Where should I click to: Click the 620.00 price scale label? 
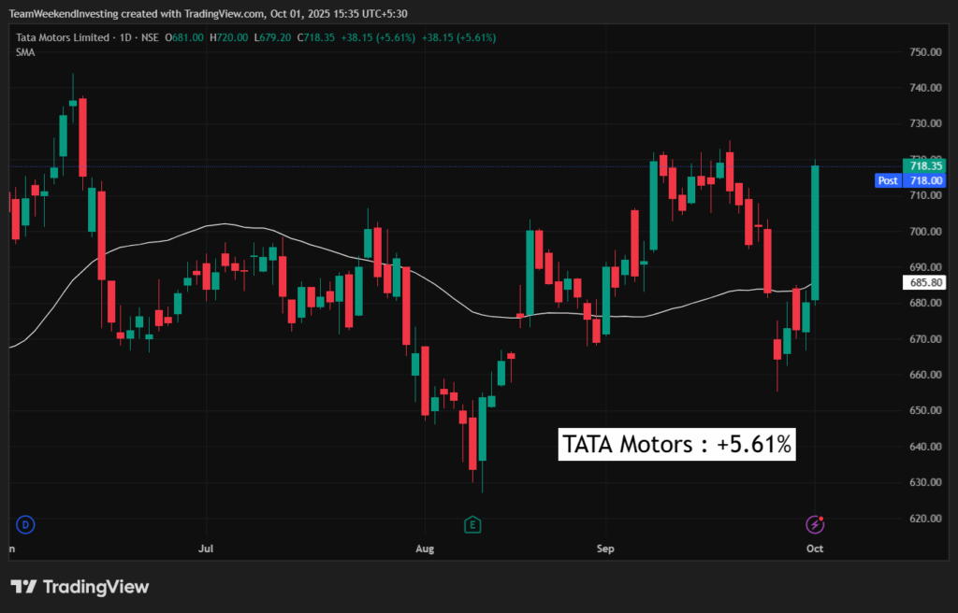925,519
